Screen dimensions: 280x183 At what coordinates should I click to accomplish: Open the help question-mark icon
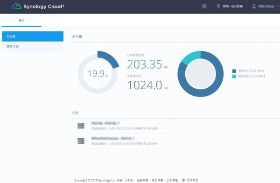[x=204, y=6]
